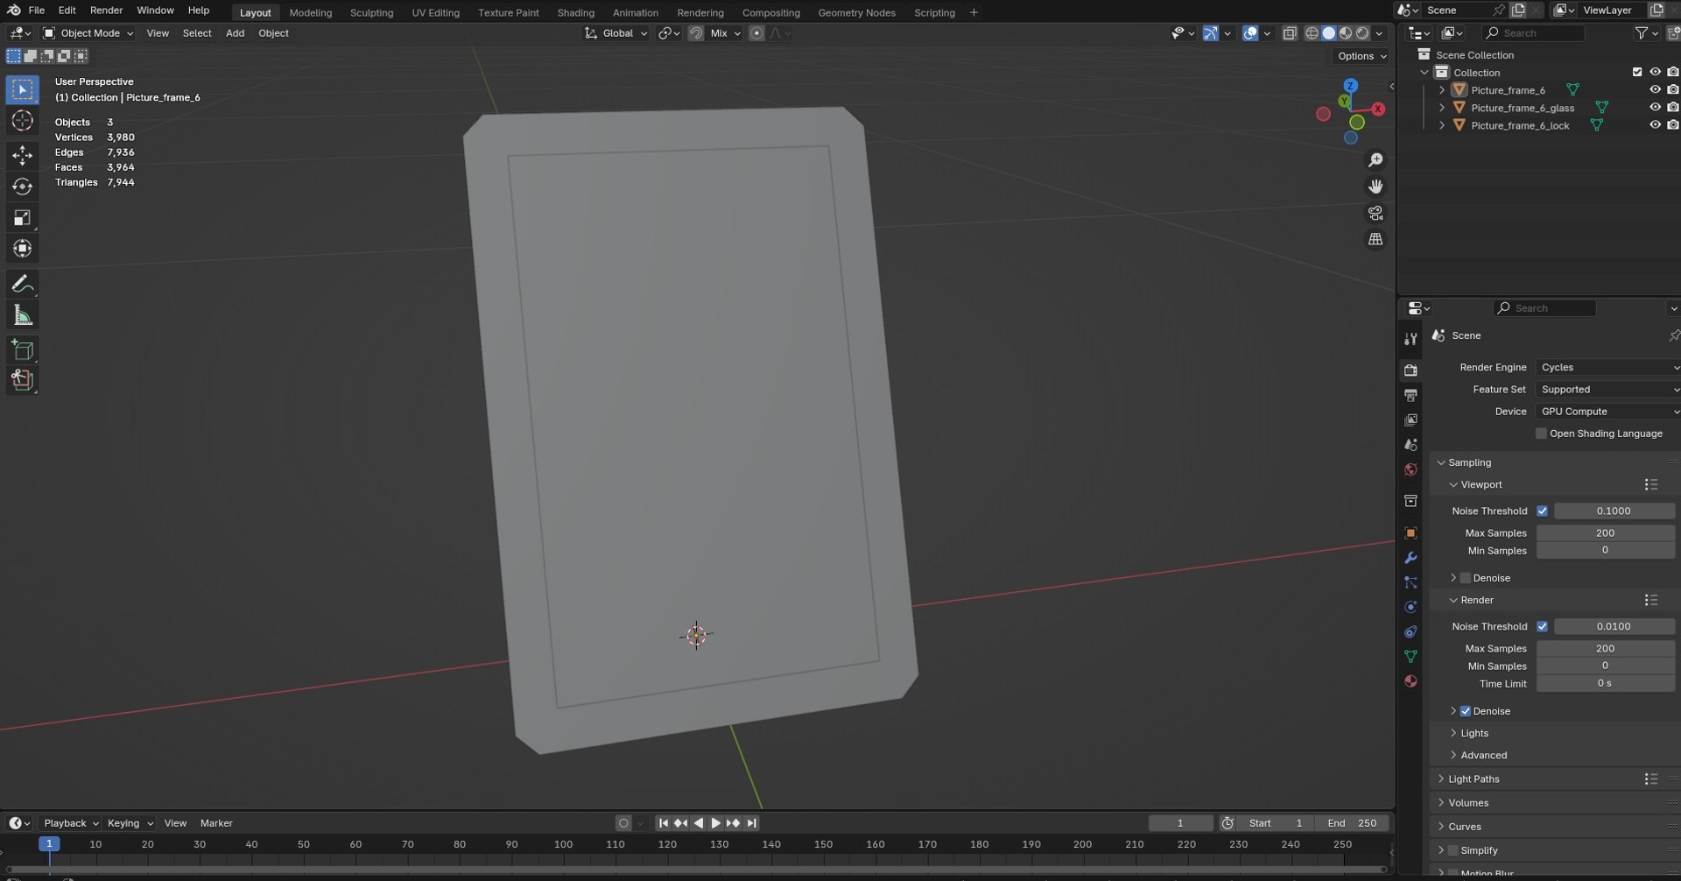Expand Picture_frame_6_glass in outliner
Image resolution: width=1681 pixels, height=881 pixels.
[x=1442, y=108]
